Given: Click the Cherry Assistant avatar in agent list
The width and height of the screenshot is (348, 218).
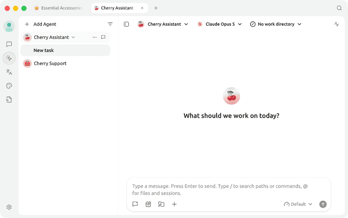Looking at the screenshot, I should (27, 37).
